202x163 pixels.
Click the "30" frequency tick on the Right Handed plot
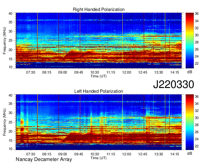[10, 31]
